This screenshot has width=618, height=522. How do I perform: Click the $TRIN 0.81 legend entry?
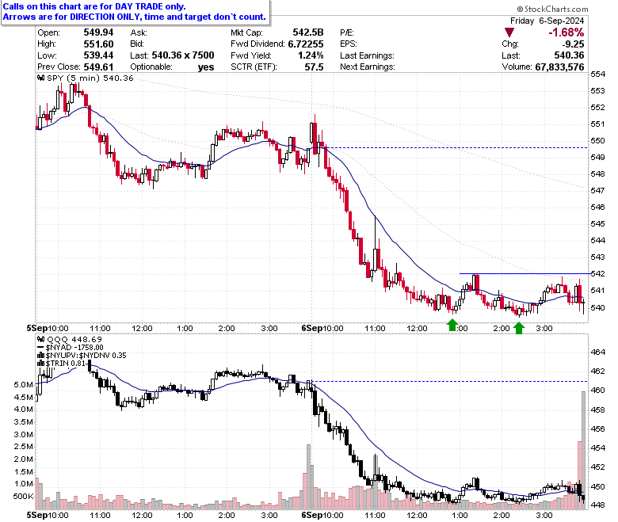click(x=66, y=364)
